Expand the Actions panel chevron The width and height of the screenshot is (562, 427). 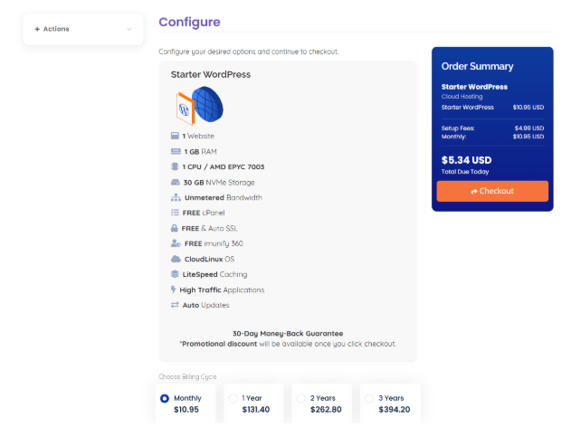point(129,29)
